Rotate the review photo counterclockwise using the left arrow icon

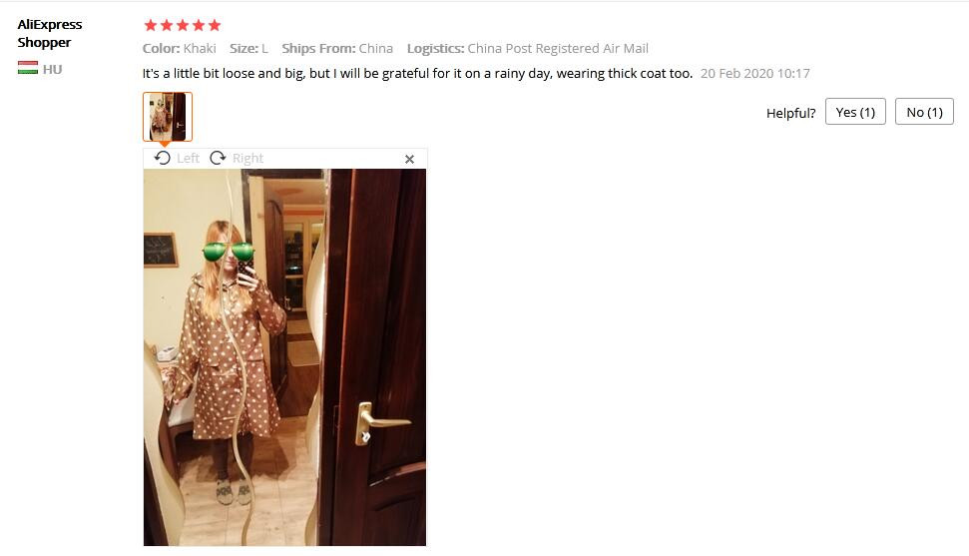(163, 159)
